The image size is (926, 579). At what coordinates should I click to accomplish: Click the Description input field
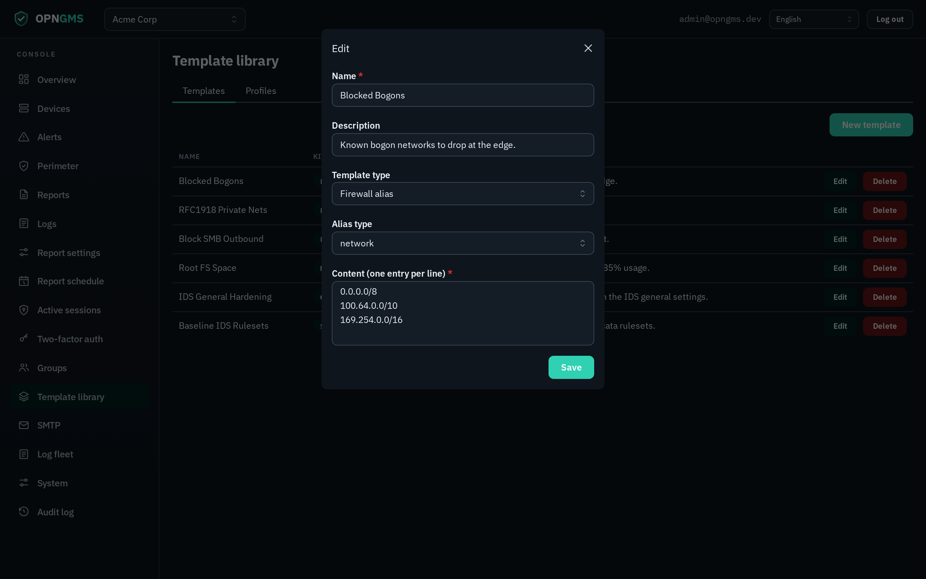(463, 145)
